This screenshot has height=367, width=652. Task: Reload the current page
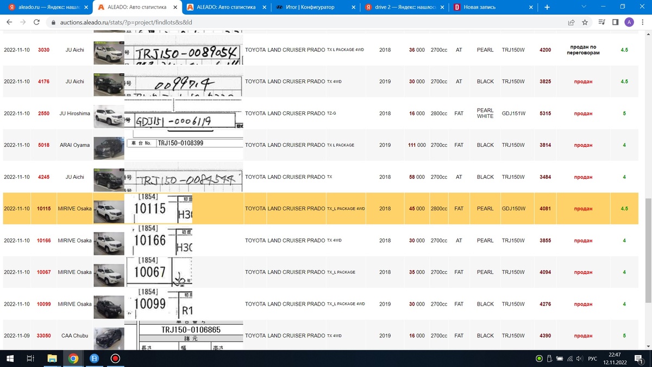36,22
